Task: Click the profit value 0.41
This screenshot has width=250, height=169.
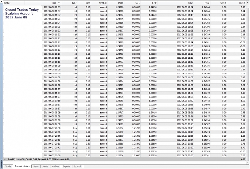Action: coord(243,50)
